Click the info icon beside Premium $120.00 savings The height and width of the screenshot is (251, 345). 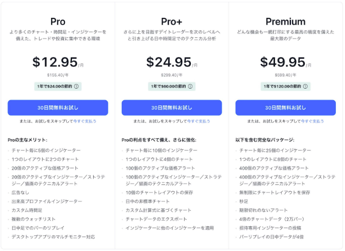pyautogui.click(x=305, y=86)
